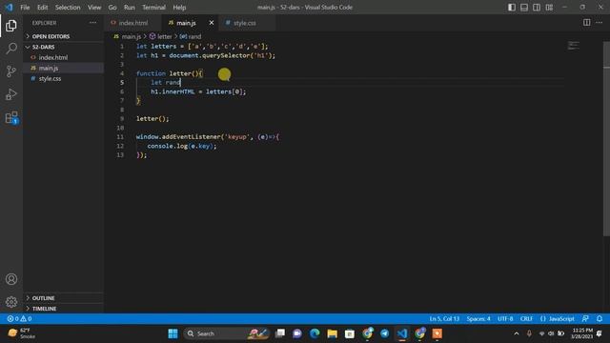Click the Customize Layout icon
The height and width of the screenshot is (343, 610).
coord(549,7)
